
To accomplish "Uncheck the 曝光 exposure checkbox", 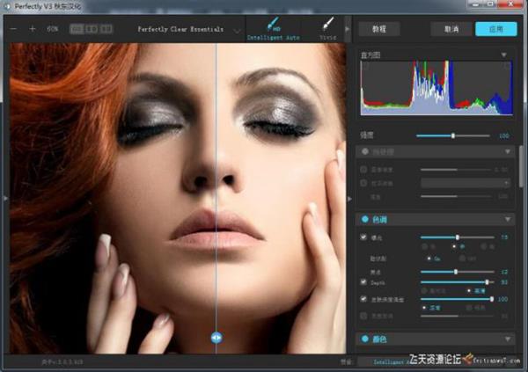I will 364,237.
